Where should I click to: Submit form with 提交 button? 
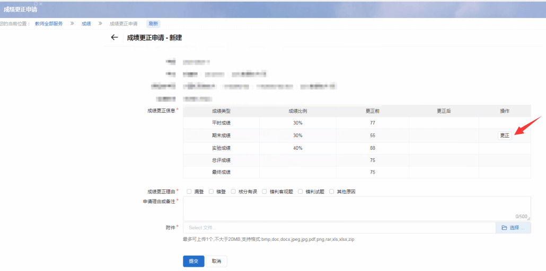(193, 261)
